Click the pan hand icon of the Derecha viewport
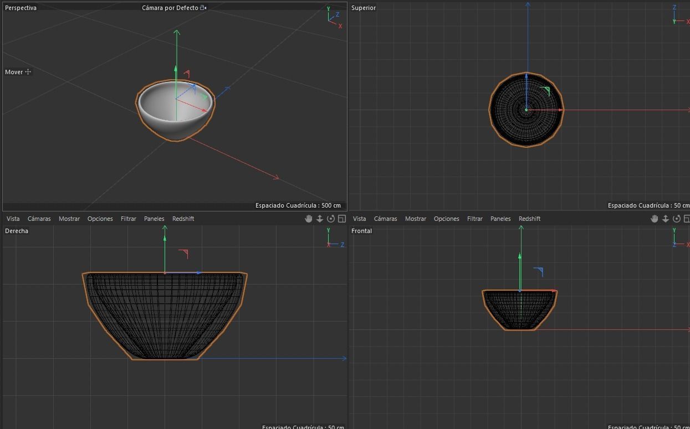Image resolution: width=690 pixels, height=429 pixels. point(309,219)
